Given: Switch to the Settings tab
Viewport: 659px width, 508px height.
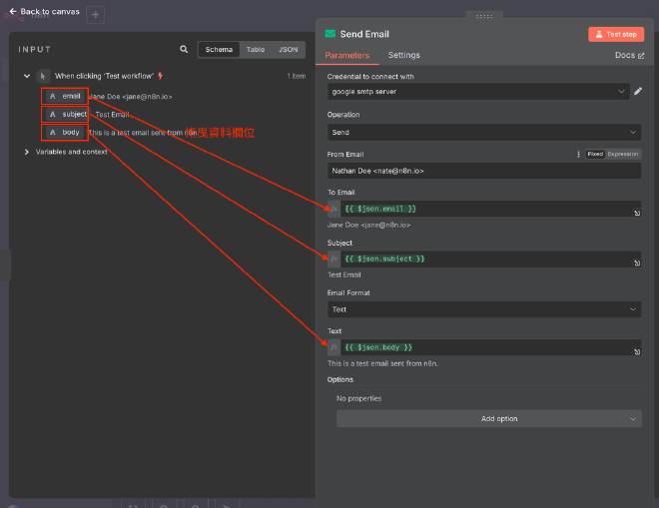Looking at the screenshot, I should [403, 55].
